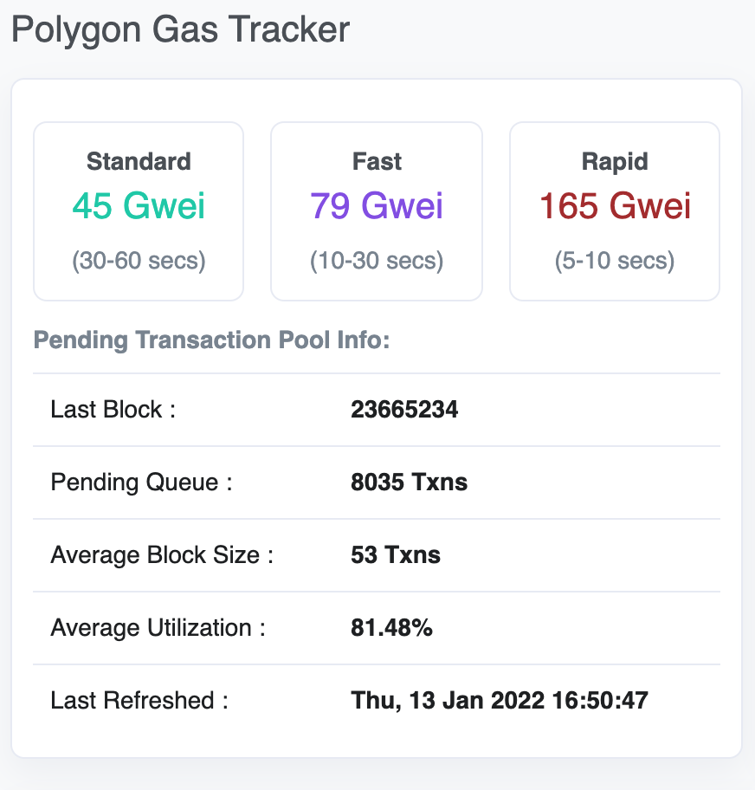This screenshot has height=790, width=755.
Task: Click the (30-60 secs) time estimate
Action: coord(139,261)
